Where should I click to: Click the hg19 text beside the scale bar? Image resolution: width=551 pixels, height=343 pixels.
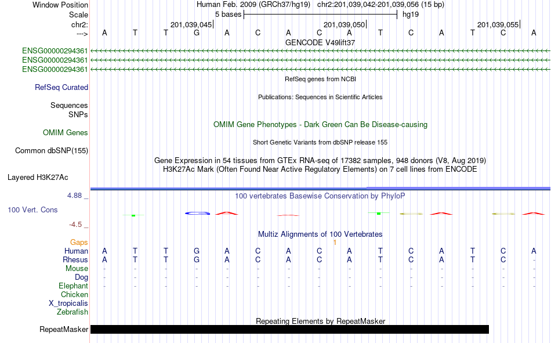pos(411,15)
